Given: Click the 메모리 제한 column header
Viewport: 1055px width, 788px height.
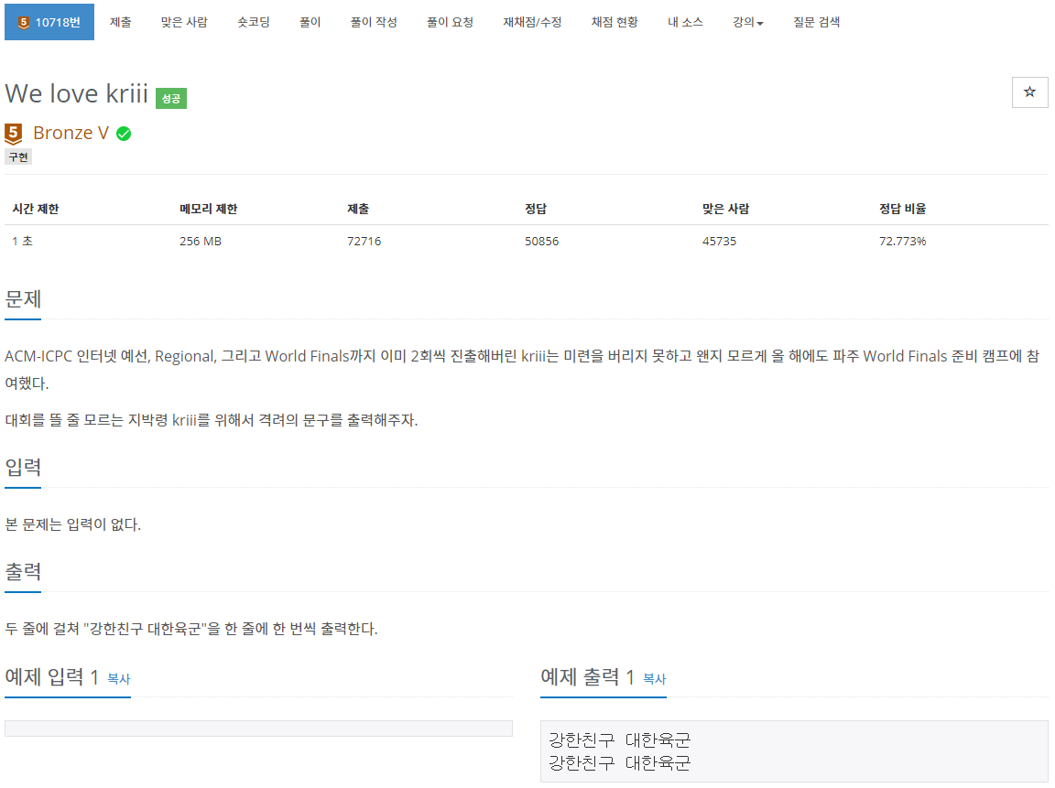Looking at the screenshot, I should click(209, 209).
